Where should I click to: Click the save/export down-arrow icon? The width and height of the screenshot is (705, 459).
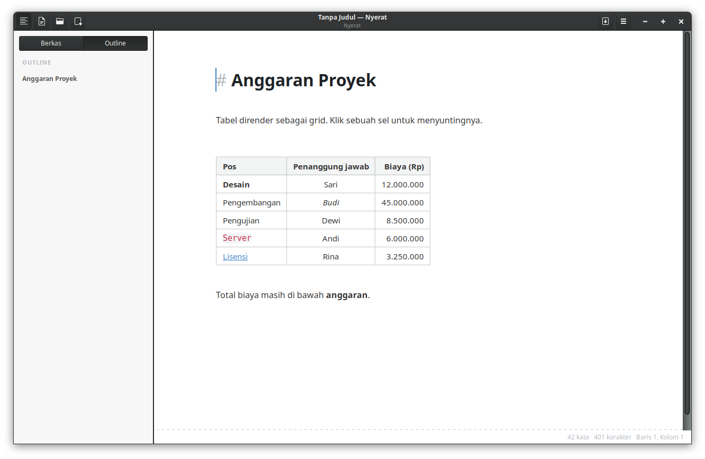click(605, 21)
